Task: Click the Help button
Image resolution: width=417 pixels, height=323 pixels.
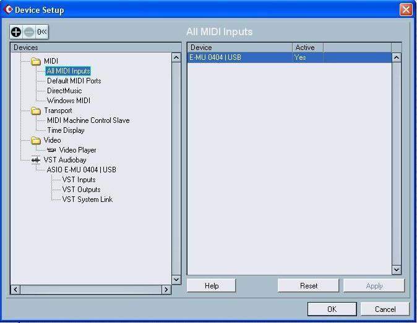Action: [x=212, y=285]
